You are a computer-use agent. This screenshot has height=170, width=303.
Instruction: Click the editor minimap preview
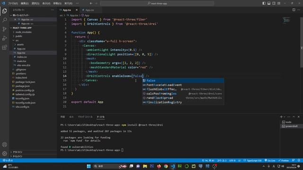[x=287, y=20]
